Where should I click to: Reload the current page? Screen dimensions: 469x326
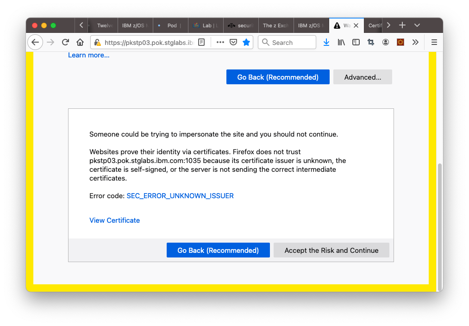coord(65,42)
